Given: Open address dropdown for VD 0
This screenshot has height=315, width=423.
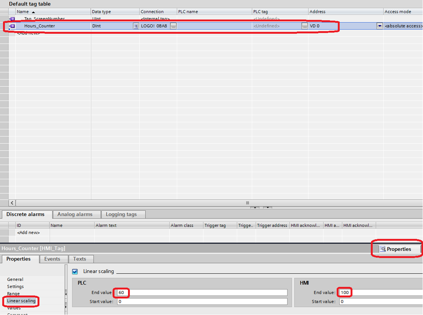Looking at the screenshot, I should [x=379, y=26].
